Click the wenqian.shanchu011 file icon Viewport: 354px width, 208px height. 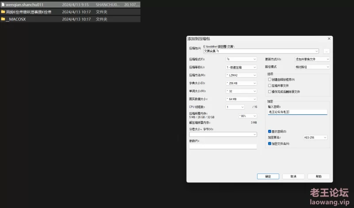coord(3,4)
